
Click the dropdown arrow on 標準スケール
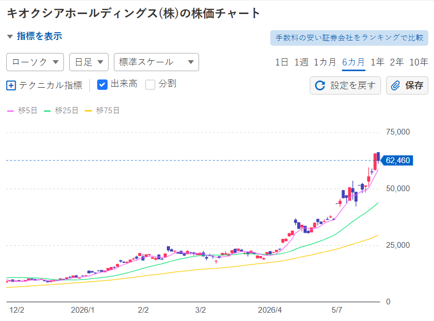click(191, 62)
